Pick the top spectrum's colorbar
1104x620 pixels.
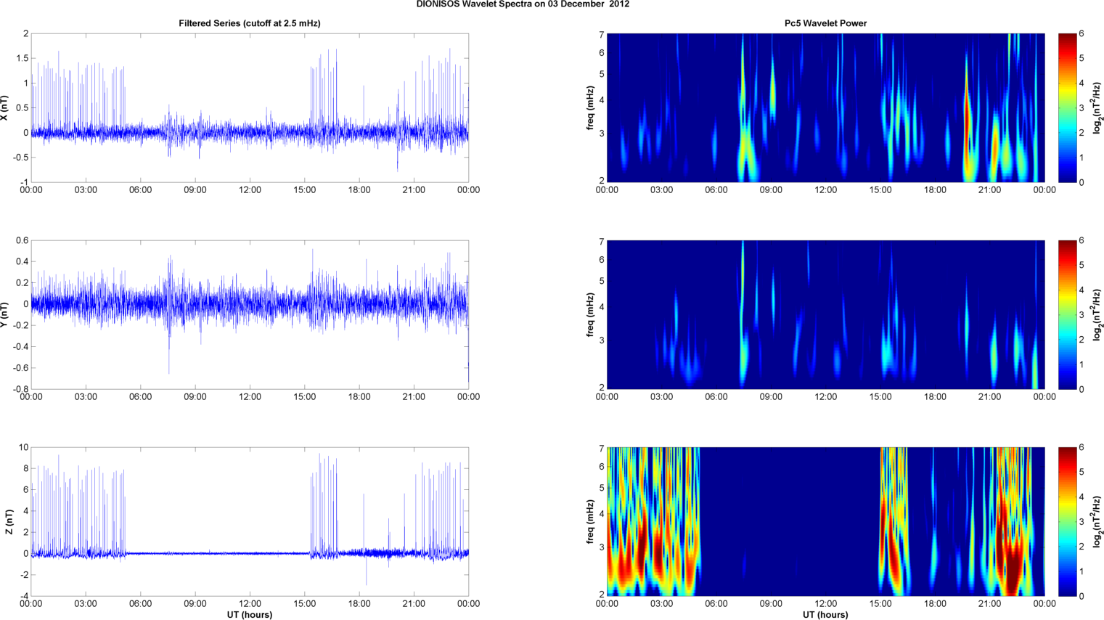click(x=1067, y=107)
